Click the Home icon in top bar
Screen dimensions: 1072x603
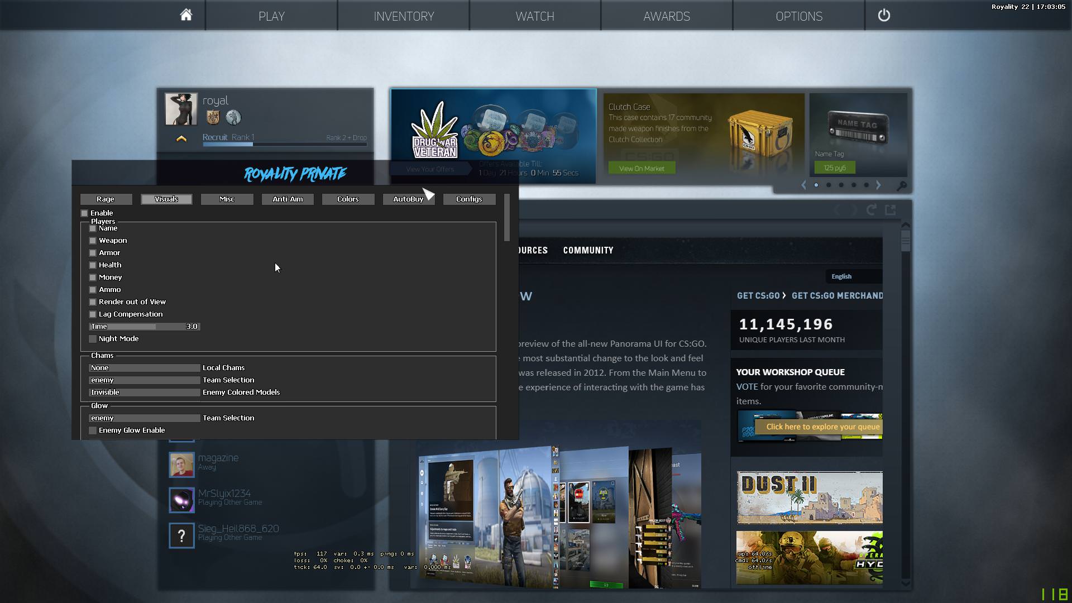[186, 15]
